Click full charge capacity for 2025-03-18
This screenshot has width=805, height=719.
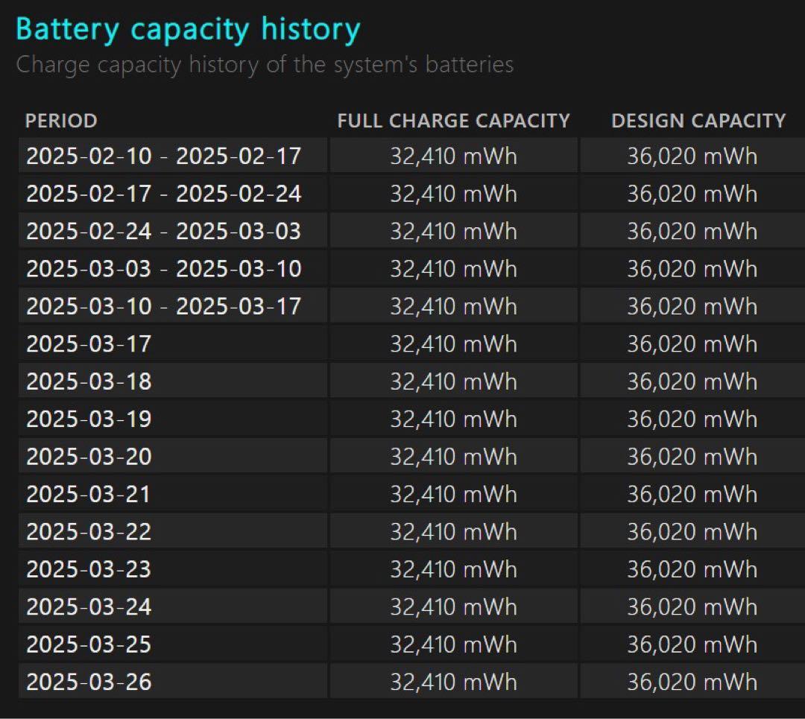point(453,381)
